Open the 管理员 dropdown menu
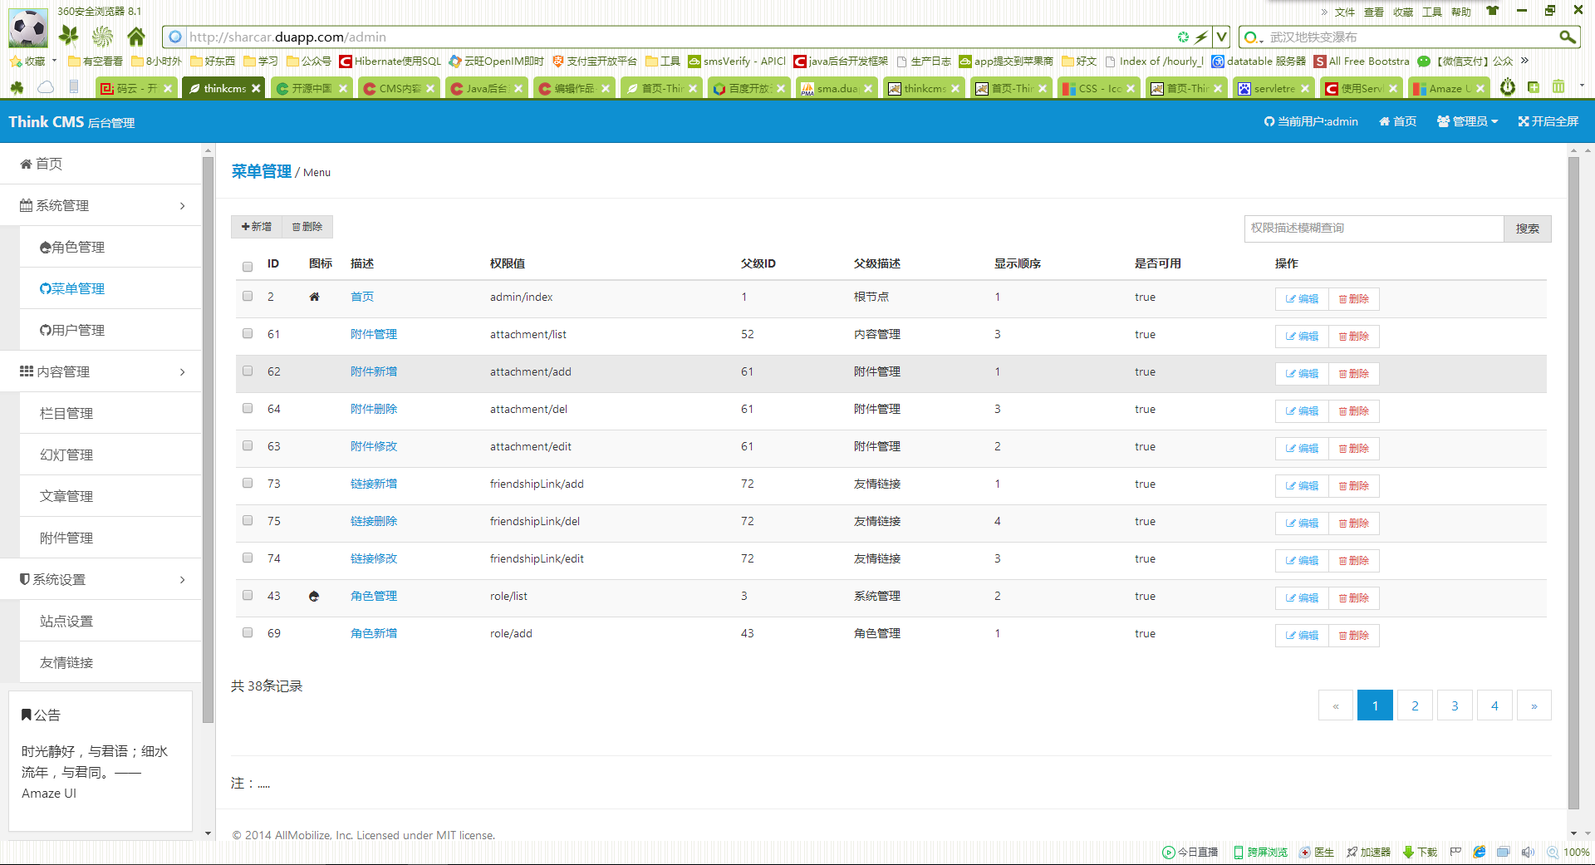The height and width of the screenshot is (865, 1595). [1468, 121]
